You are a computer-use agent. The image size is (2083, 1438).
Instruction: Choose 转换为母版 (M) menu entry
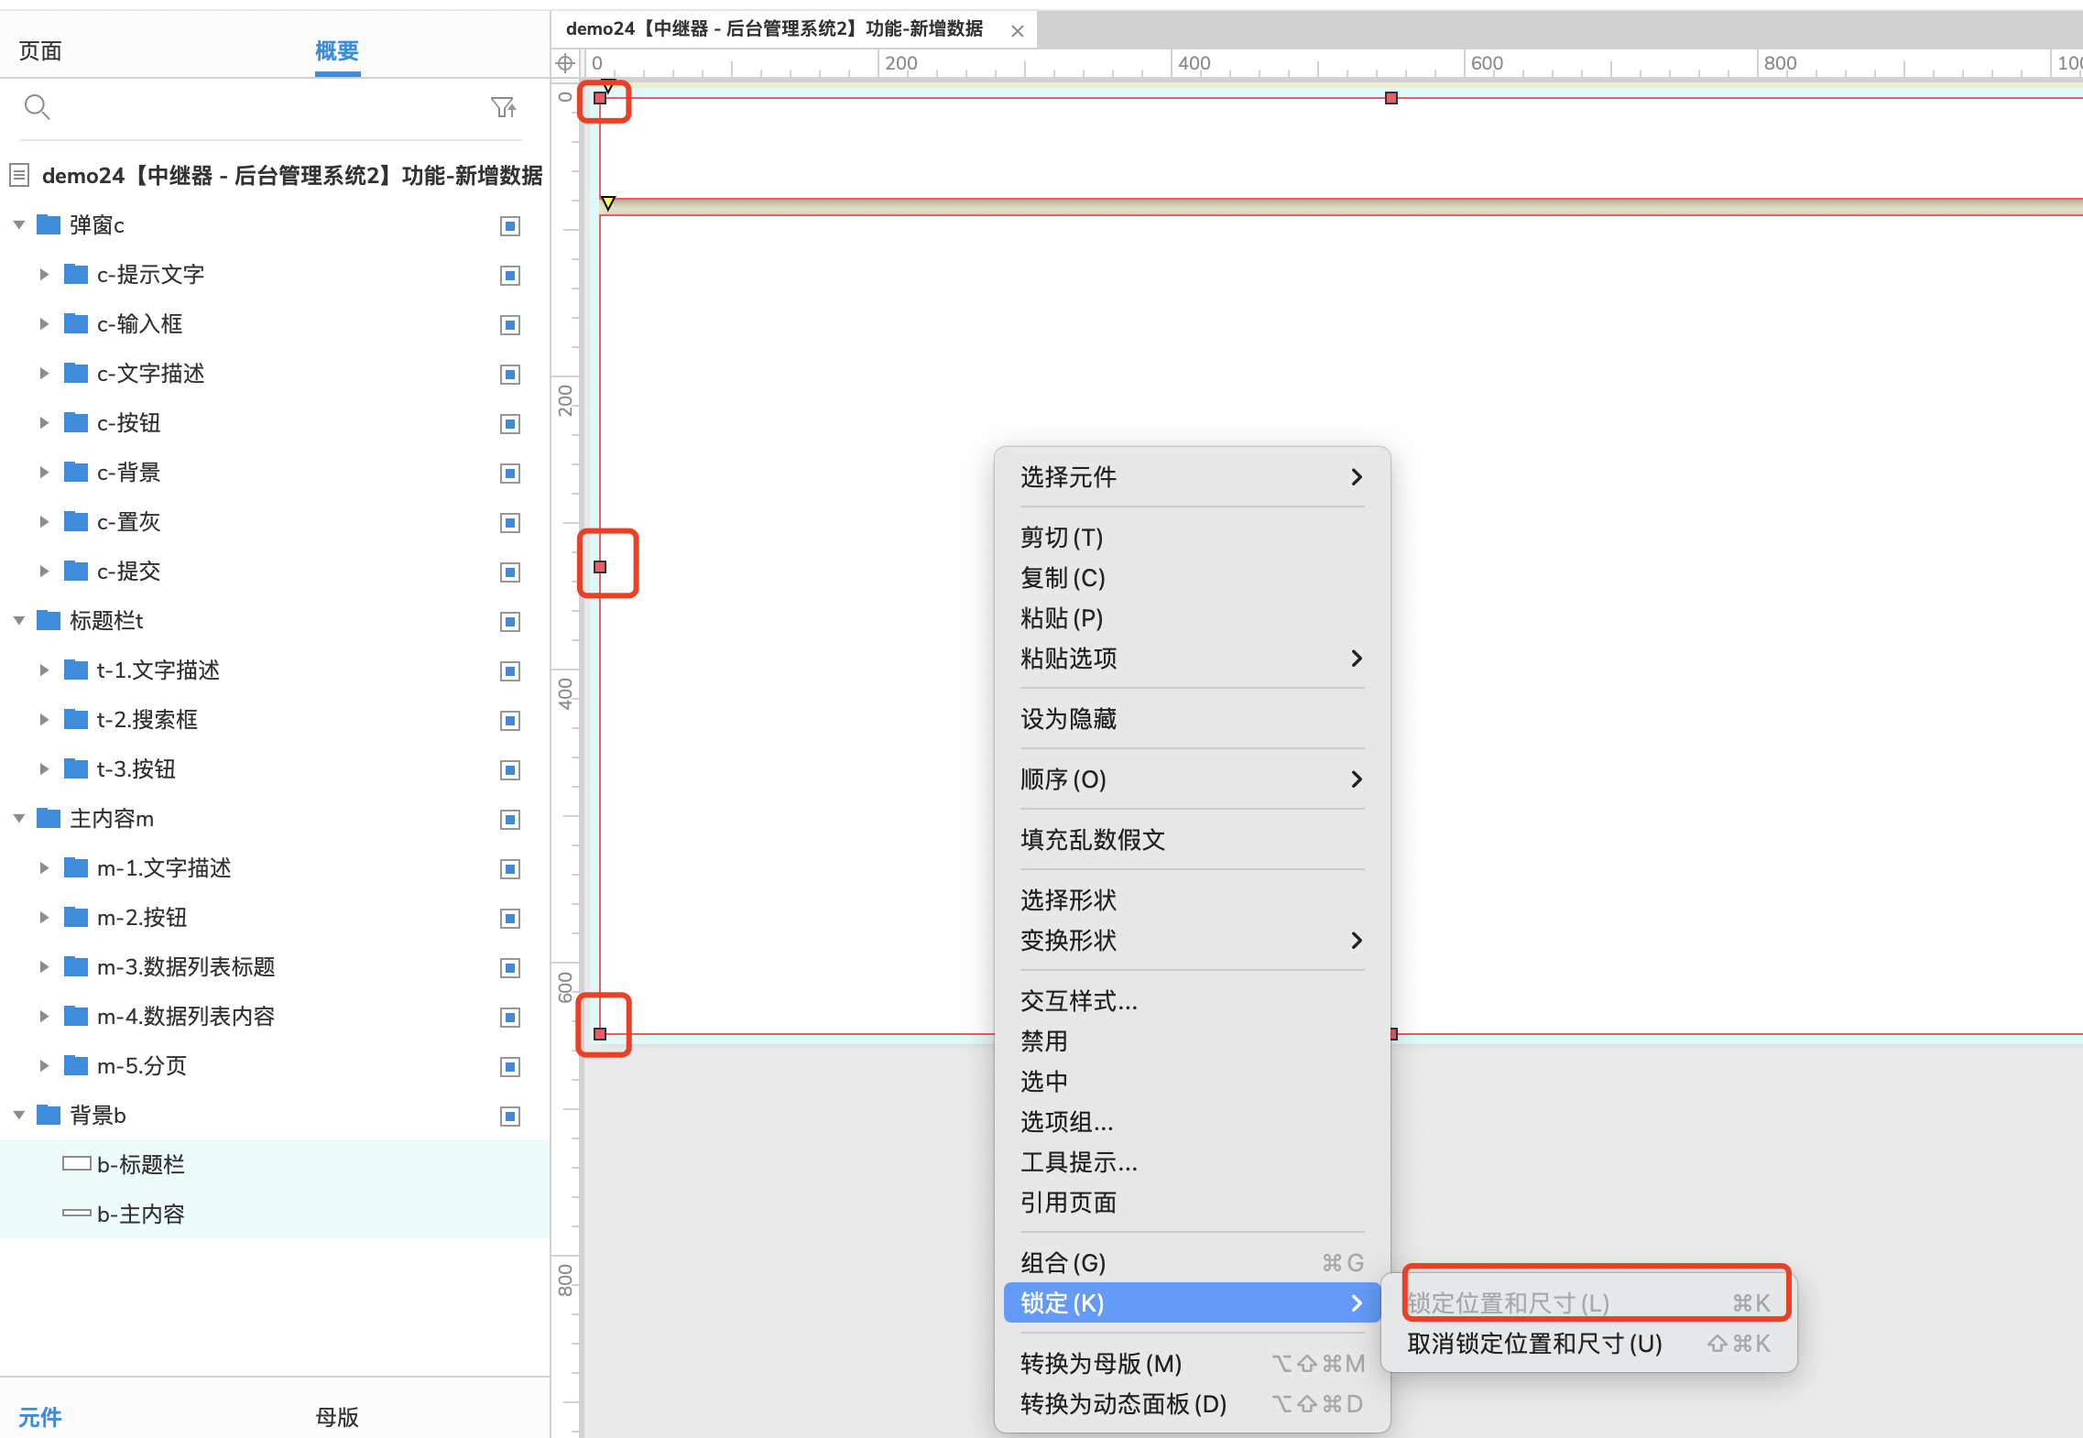tap(1192, 1364)
